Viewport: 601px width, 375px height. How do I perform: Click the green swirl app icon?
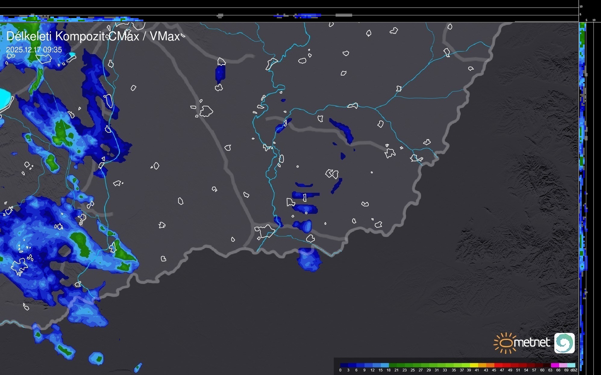[x=564, y=343]
